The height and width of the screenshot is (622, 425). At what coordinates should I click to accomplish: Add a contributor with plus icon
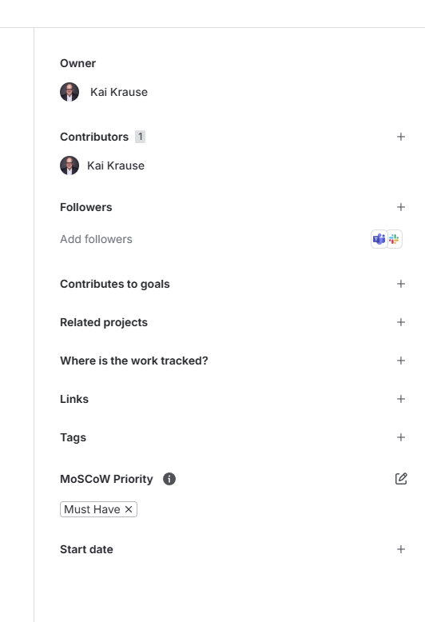click(x=401, y=137)
